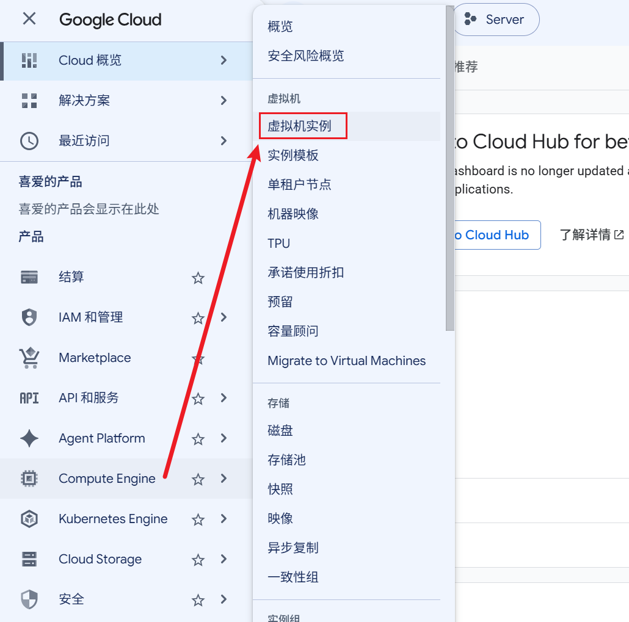Open 机器映像 submenu item
Image resolution: width=629 pixels, height=622 pixels.
[347, 214]
